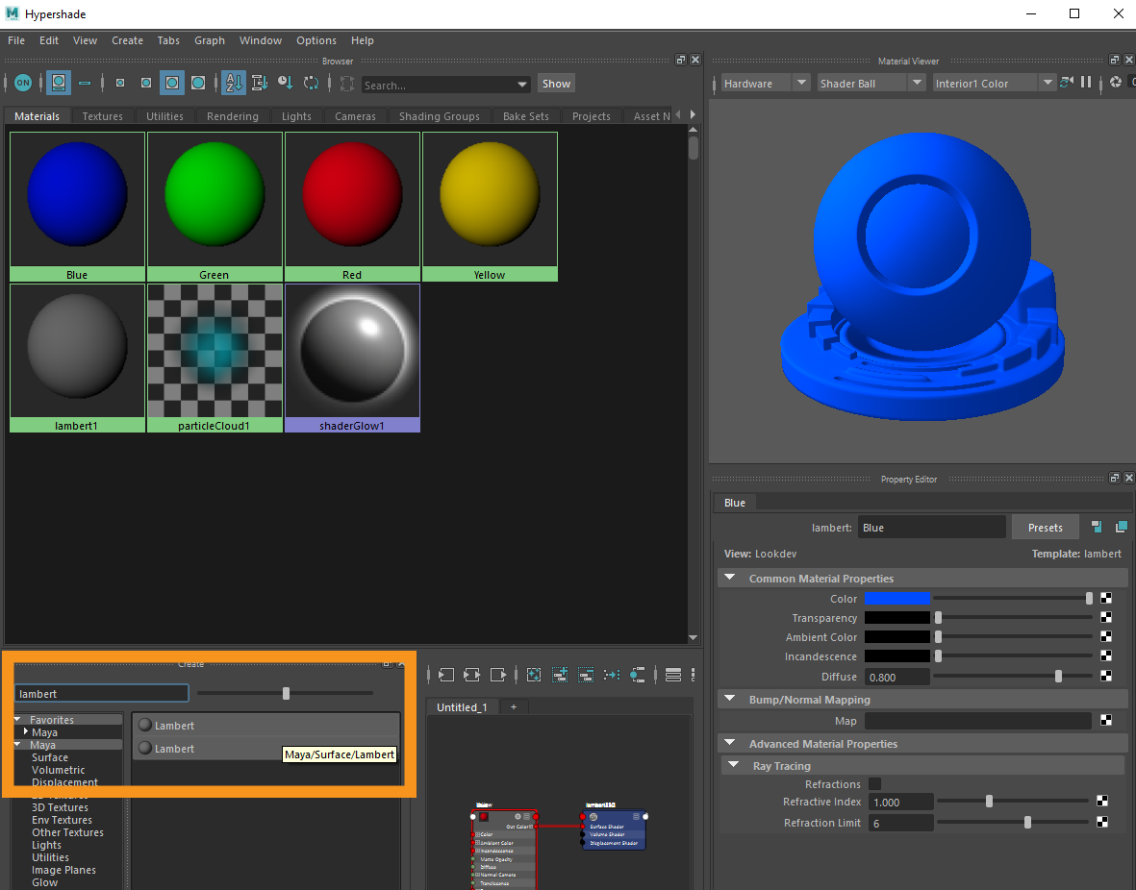The height and width of the screenshot is (890, 1136).
Task: Click the lambert name field containing Blue
Action: point(932,528)
